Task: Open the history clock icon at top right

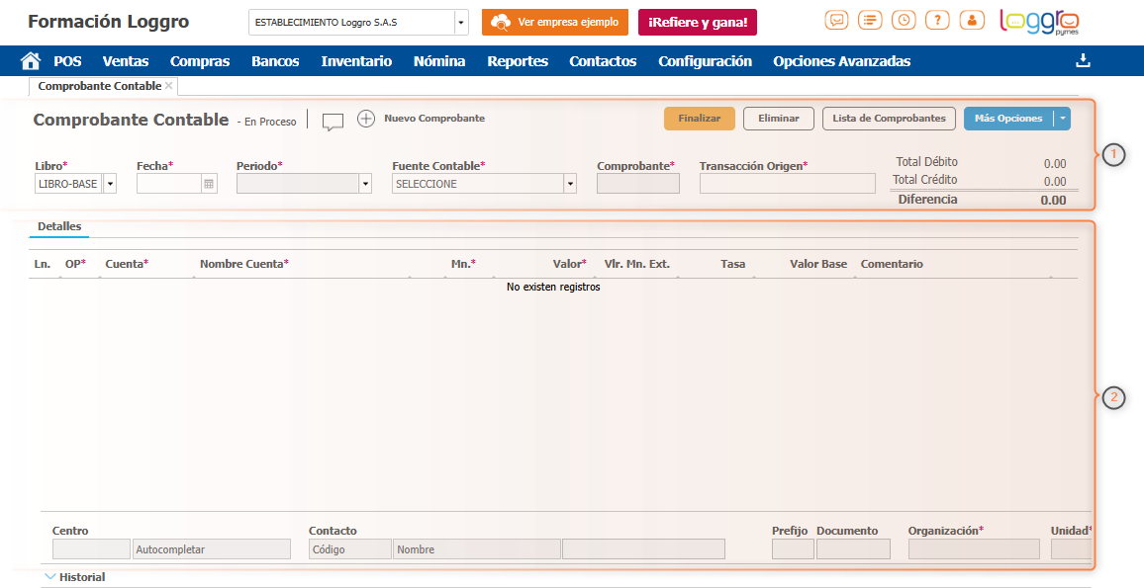Action: click(903, 19)
